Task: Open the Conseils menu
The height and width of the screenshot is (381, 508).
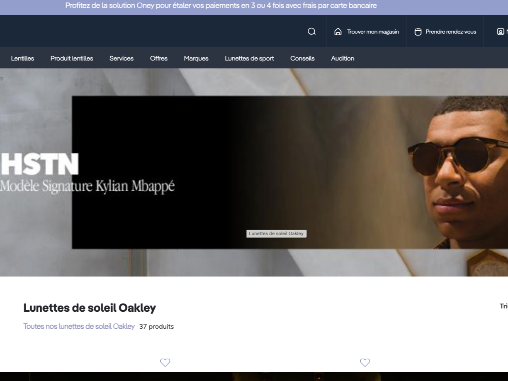Action: click(x=302, y=58)
